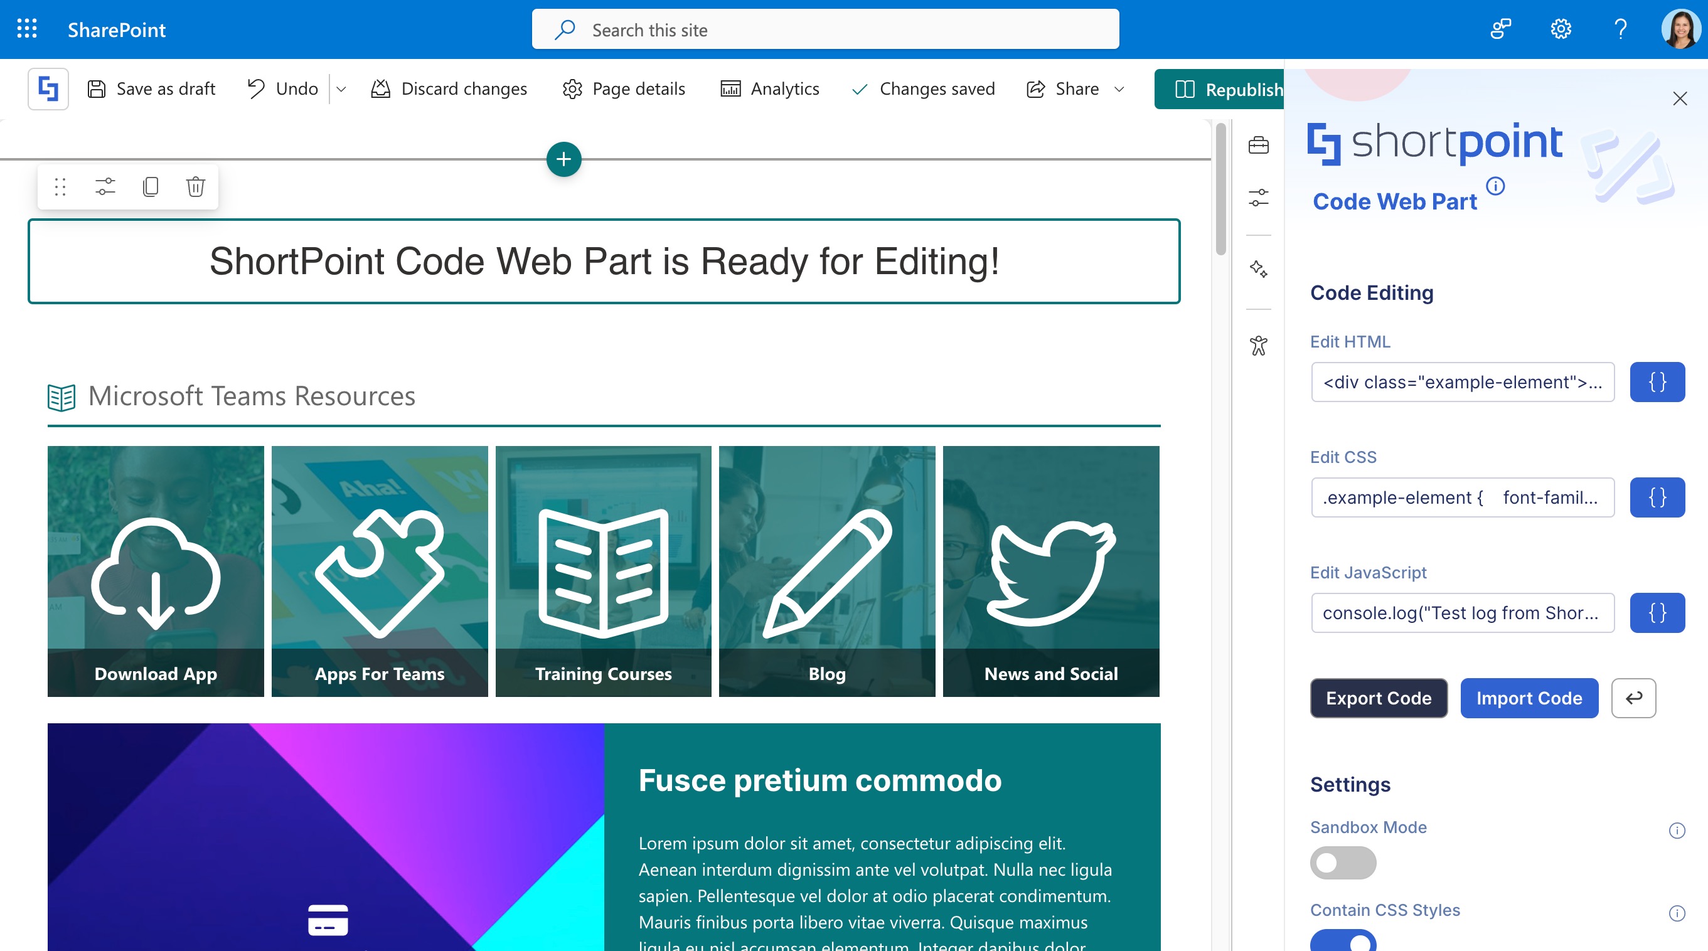Viewport: 1708px width, 951px height.
Task: Open Edit JavaScript code editor braces button
Action: click(x=1657, y=612)
